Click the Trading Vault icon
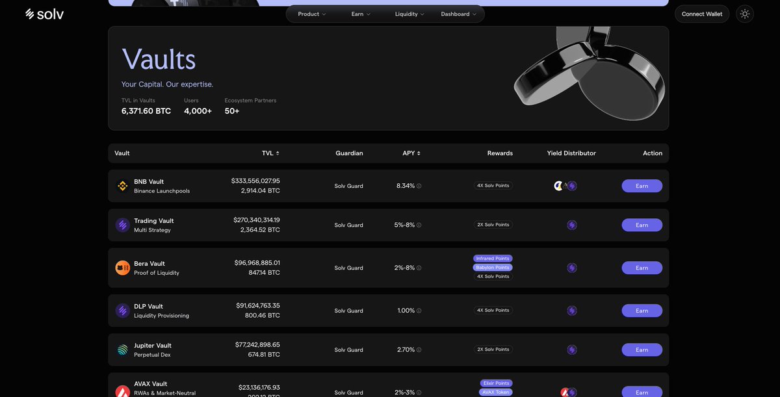This screenshot has height=397, width=780. [123, 225]
